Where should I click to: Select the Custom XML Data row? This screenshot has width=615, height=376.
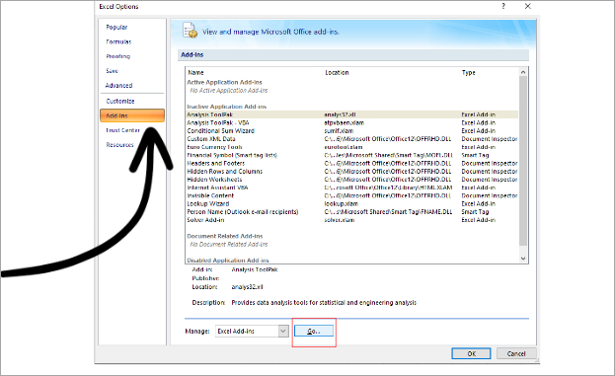(352, 139)
